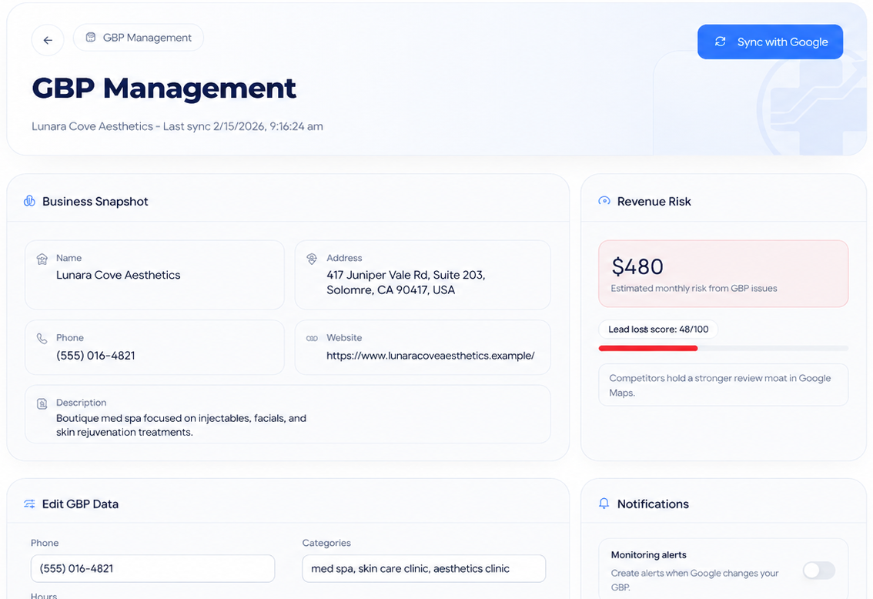The image size is (873, 599).
Task: Click the "Hours" label under Phone input
Action: click(44, 596)
